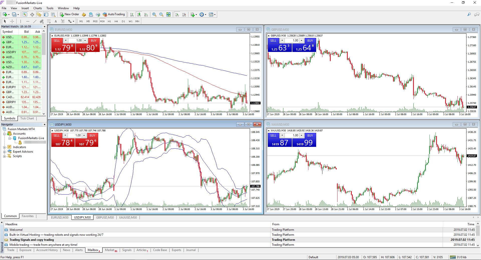Screen dimensions: 481x260
Task: Zoom in on the active chart
Action: (x=154, y=14)
